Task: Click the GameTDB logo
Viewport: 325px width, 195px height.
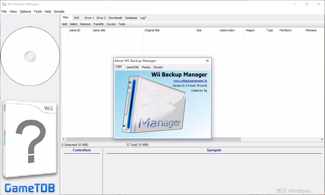Action: (30, 188)
